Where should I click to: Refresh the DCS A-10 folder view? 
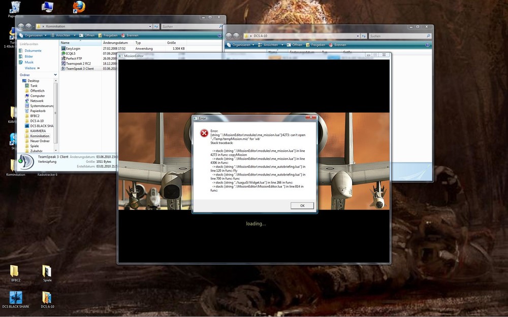(x=364, y=36)
